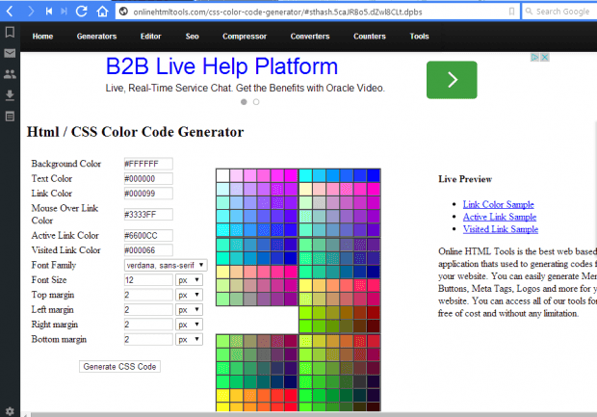Viewport: 597px width, 417px height.
Task: Open downloads panel in sidebar
Action: tap(10, 95)
